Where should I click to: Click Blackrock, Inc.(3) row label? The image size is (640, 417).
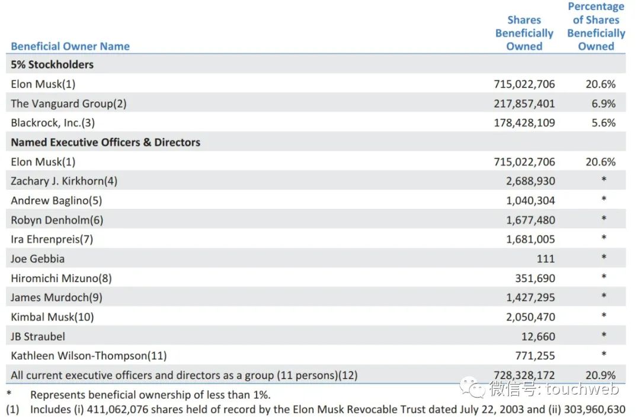pos(53,123)
